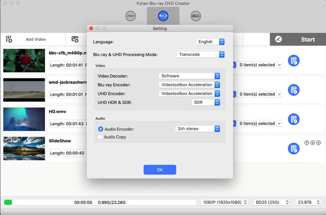Screen dimensions: 326x215
Task: Click the add photo slideshow icon
Action: 75,39
